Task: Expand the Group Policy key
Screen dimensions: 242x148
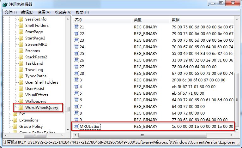Action: click(x=10, y=127)
